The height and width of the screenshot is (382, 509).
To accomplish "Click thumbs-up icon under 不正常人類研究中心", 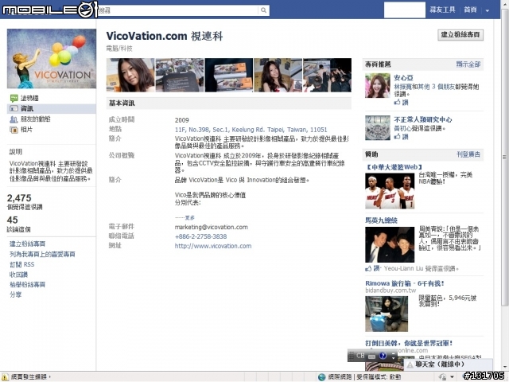I will tap(397, 136).
